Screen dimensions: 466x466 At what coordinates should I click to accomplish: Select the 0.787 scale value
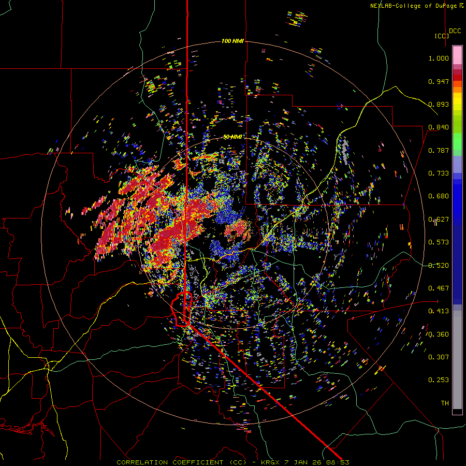click(439, 150)
